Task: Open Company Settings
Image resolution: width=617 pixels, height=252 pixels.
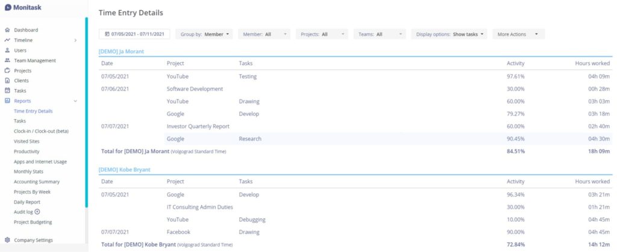Action: click(x=34, y=240)
